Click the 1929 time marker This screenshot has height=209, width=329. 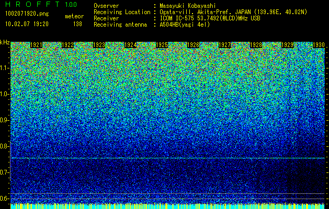point(288,45)
